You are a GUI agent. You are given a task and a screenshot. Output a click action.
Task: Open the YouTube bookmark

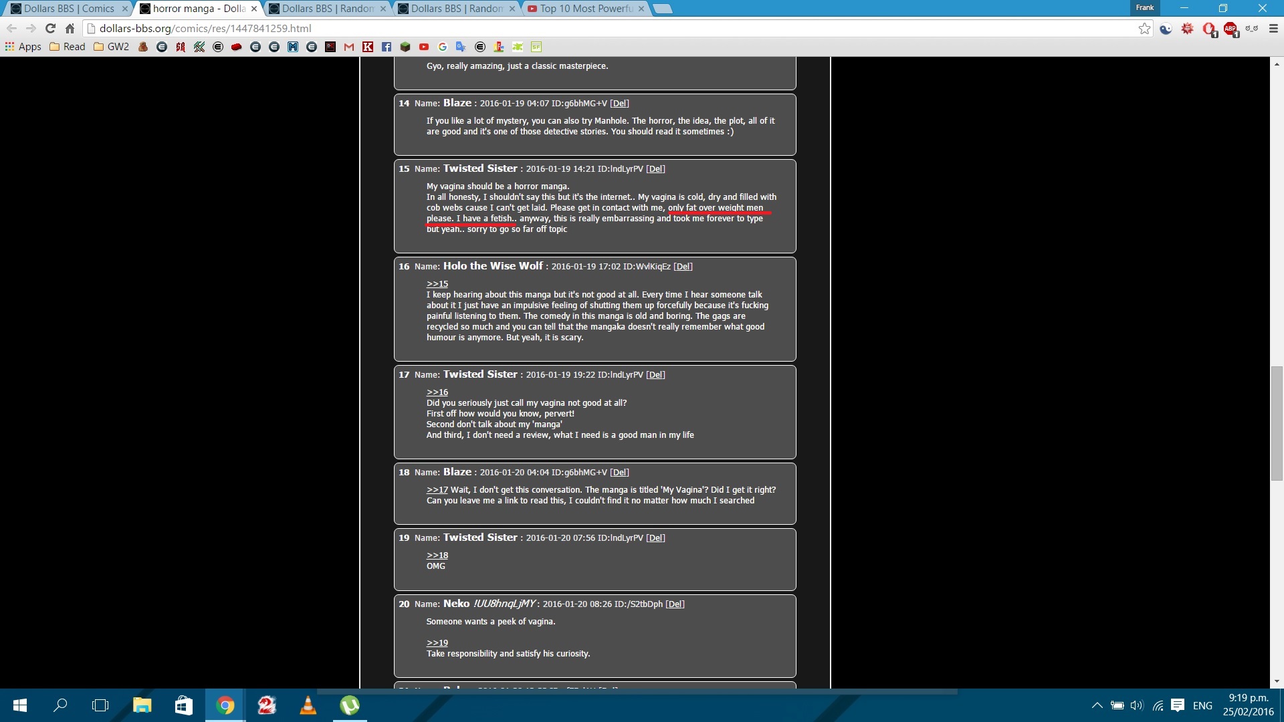click(424, 47)
